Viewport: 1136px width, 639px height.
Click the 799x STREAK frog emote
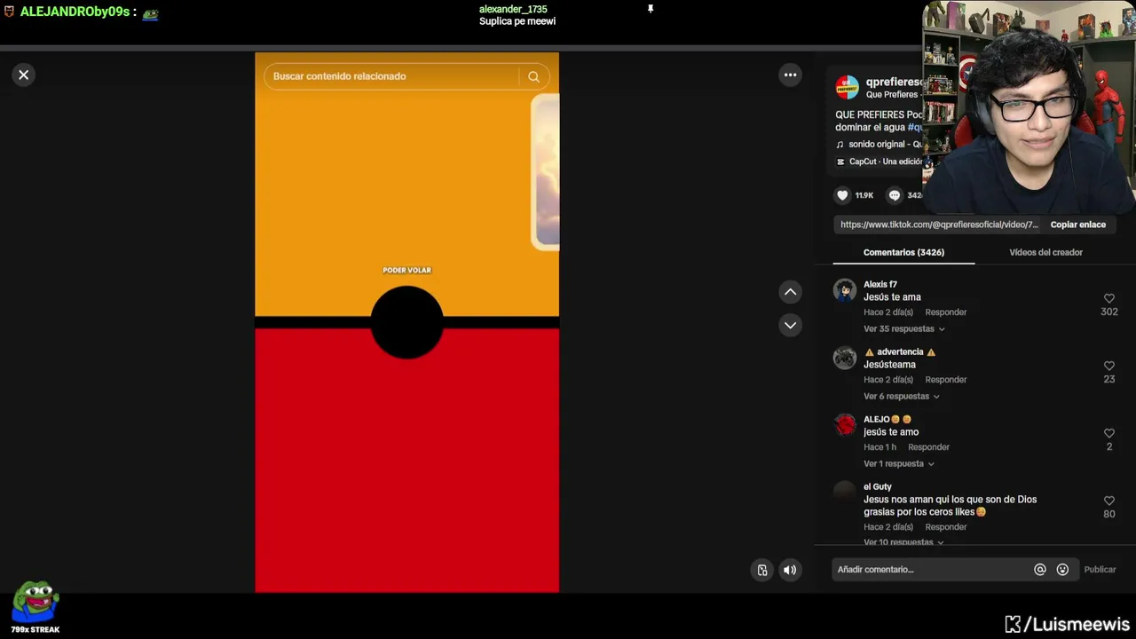[35, 603]
